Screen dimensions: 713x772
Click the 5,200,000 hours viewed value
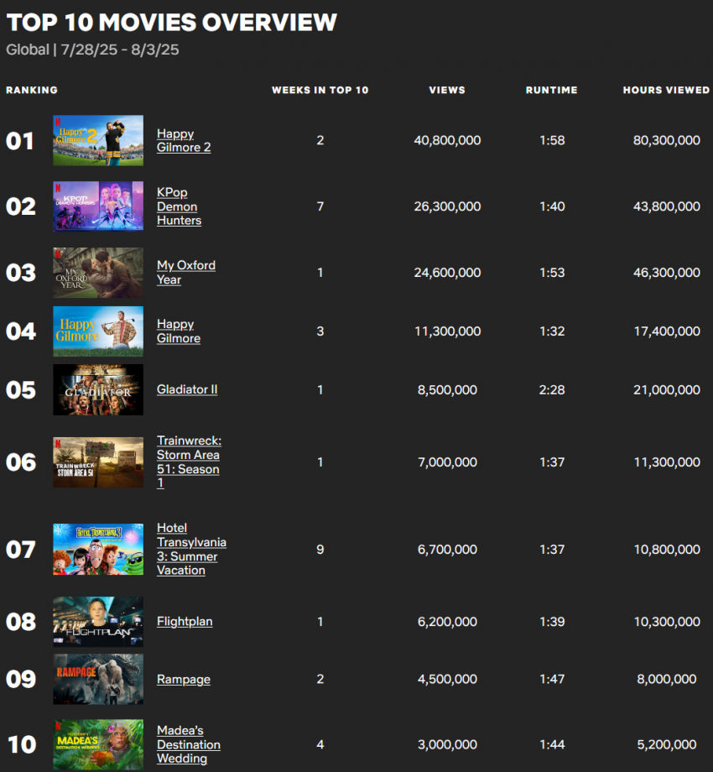[667, 744]
